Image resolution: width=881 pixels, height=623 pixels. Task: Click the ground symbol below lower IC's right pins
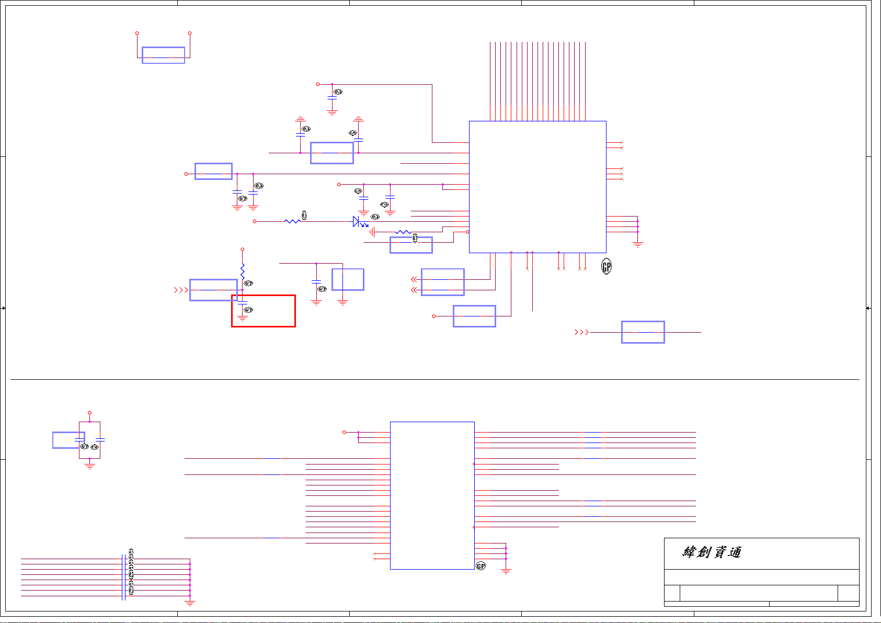506,572
